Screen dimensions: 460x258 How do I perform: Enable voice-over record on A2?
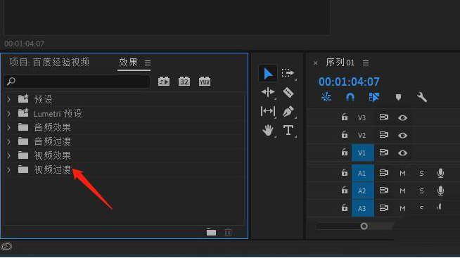(x=440, y=191)
